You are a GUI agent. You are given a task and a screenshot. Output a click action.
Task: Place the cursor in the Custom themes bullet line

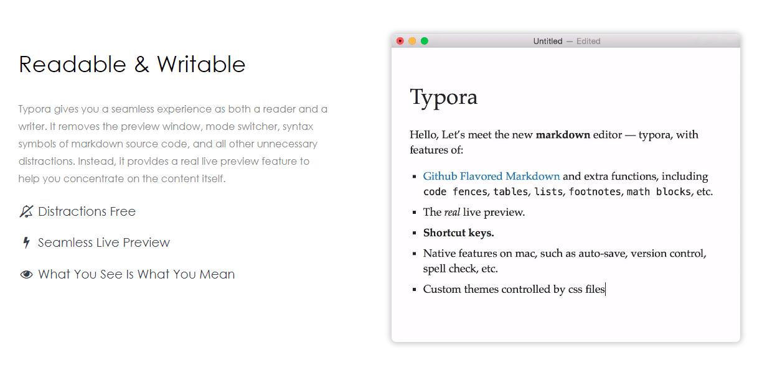pos(514,290)
